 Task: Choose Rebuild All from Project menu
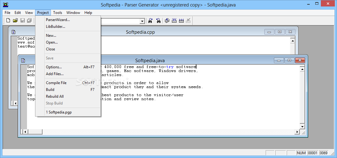point(68,96)
